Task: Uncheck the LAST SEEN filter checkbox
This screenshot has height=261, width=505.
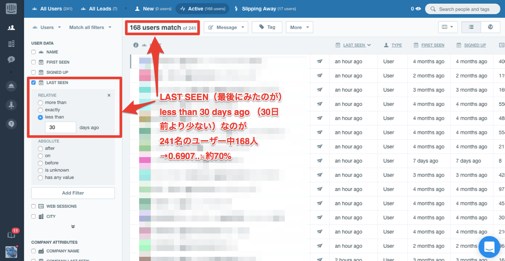Action: [x=34, y=82]
